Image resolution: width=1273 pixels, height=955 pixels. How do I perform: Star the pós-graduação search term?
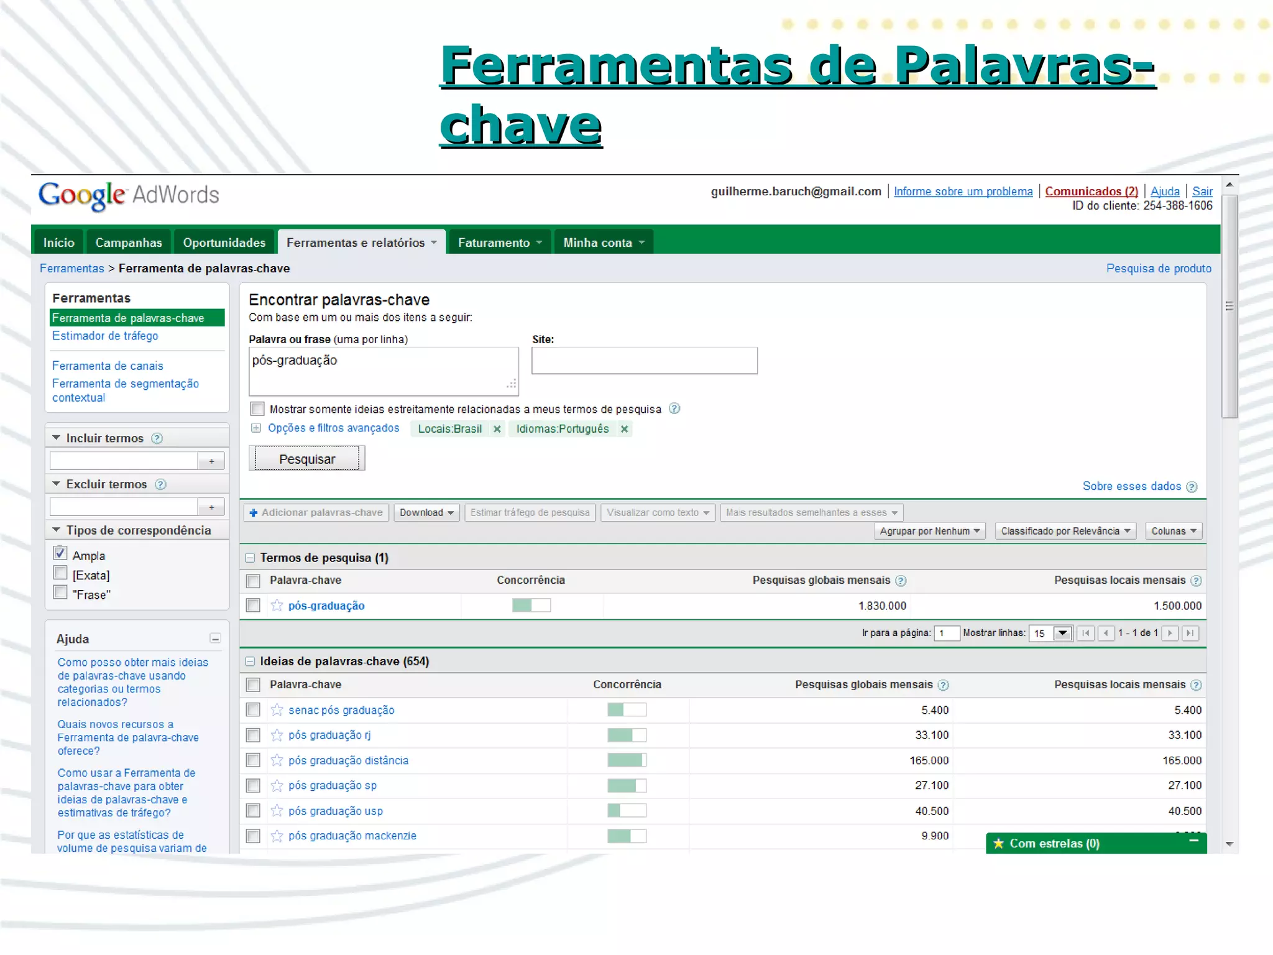click(x=277, y=605)
